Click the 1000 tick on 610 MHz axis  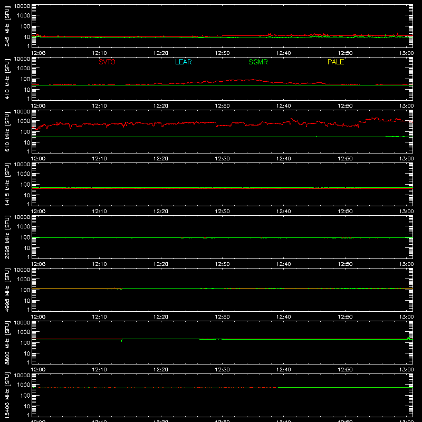[x=24, y=121]
